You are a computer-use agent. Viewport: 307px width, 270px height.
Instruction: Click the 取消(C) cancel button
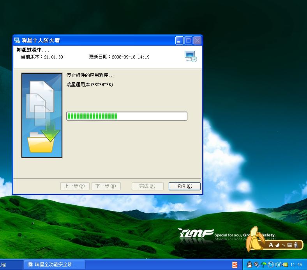tap(184, 186)
